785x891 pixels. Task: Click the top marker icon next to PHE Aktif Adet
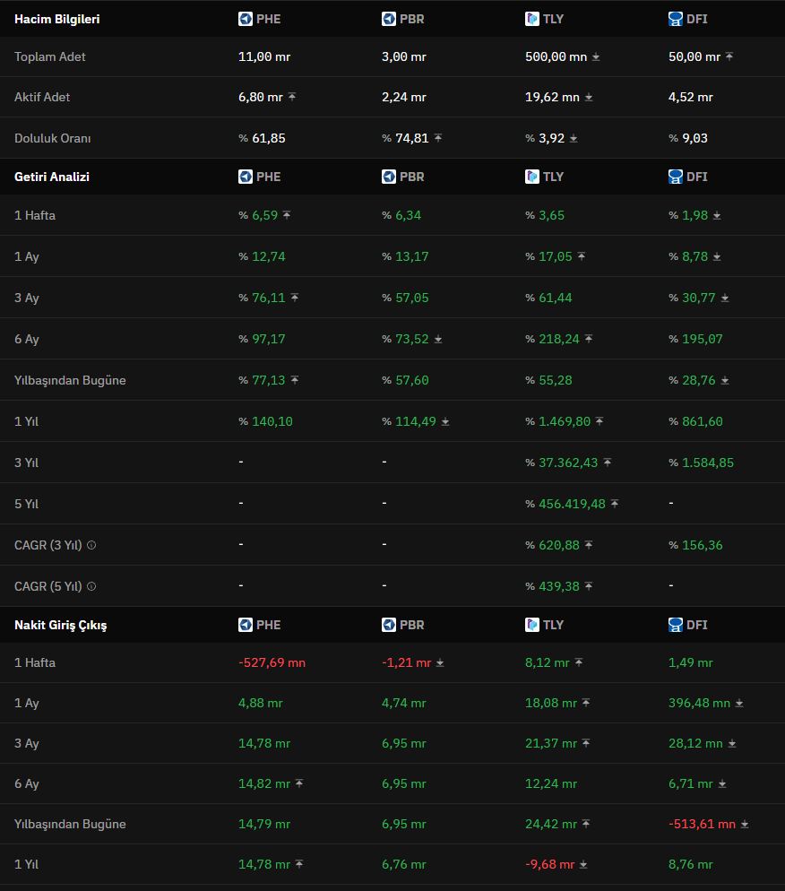tap(292, 97)
